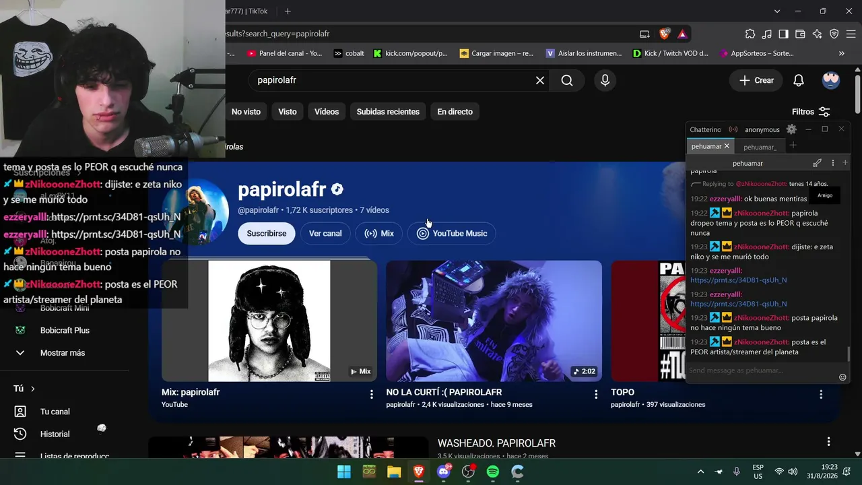This screenshot has width=862, height=485.
Task: Add a new tab in Chatterino
Action: coord(793,145)
